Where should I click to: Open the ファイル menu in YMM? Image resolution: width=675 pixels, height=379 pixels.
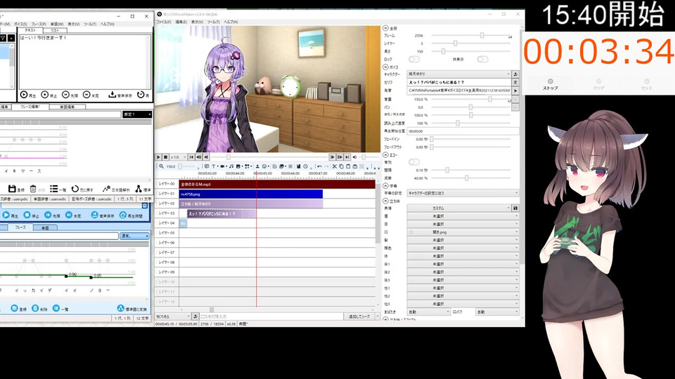(x=164, y=22)
